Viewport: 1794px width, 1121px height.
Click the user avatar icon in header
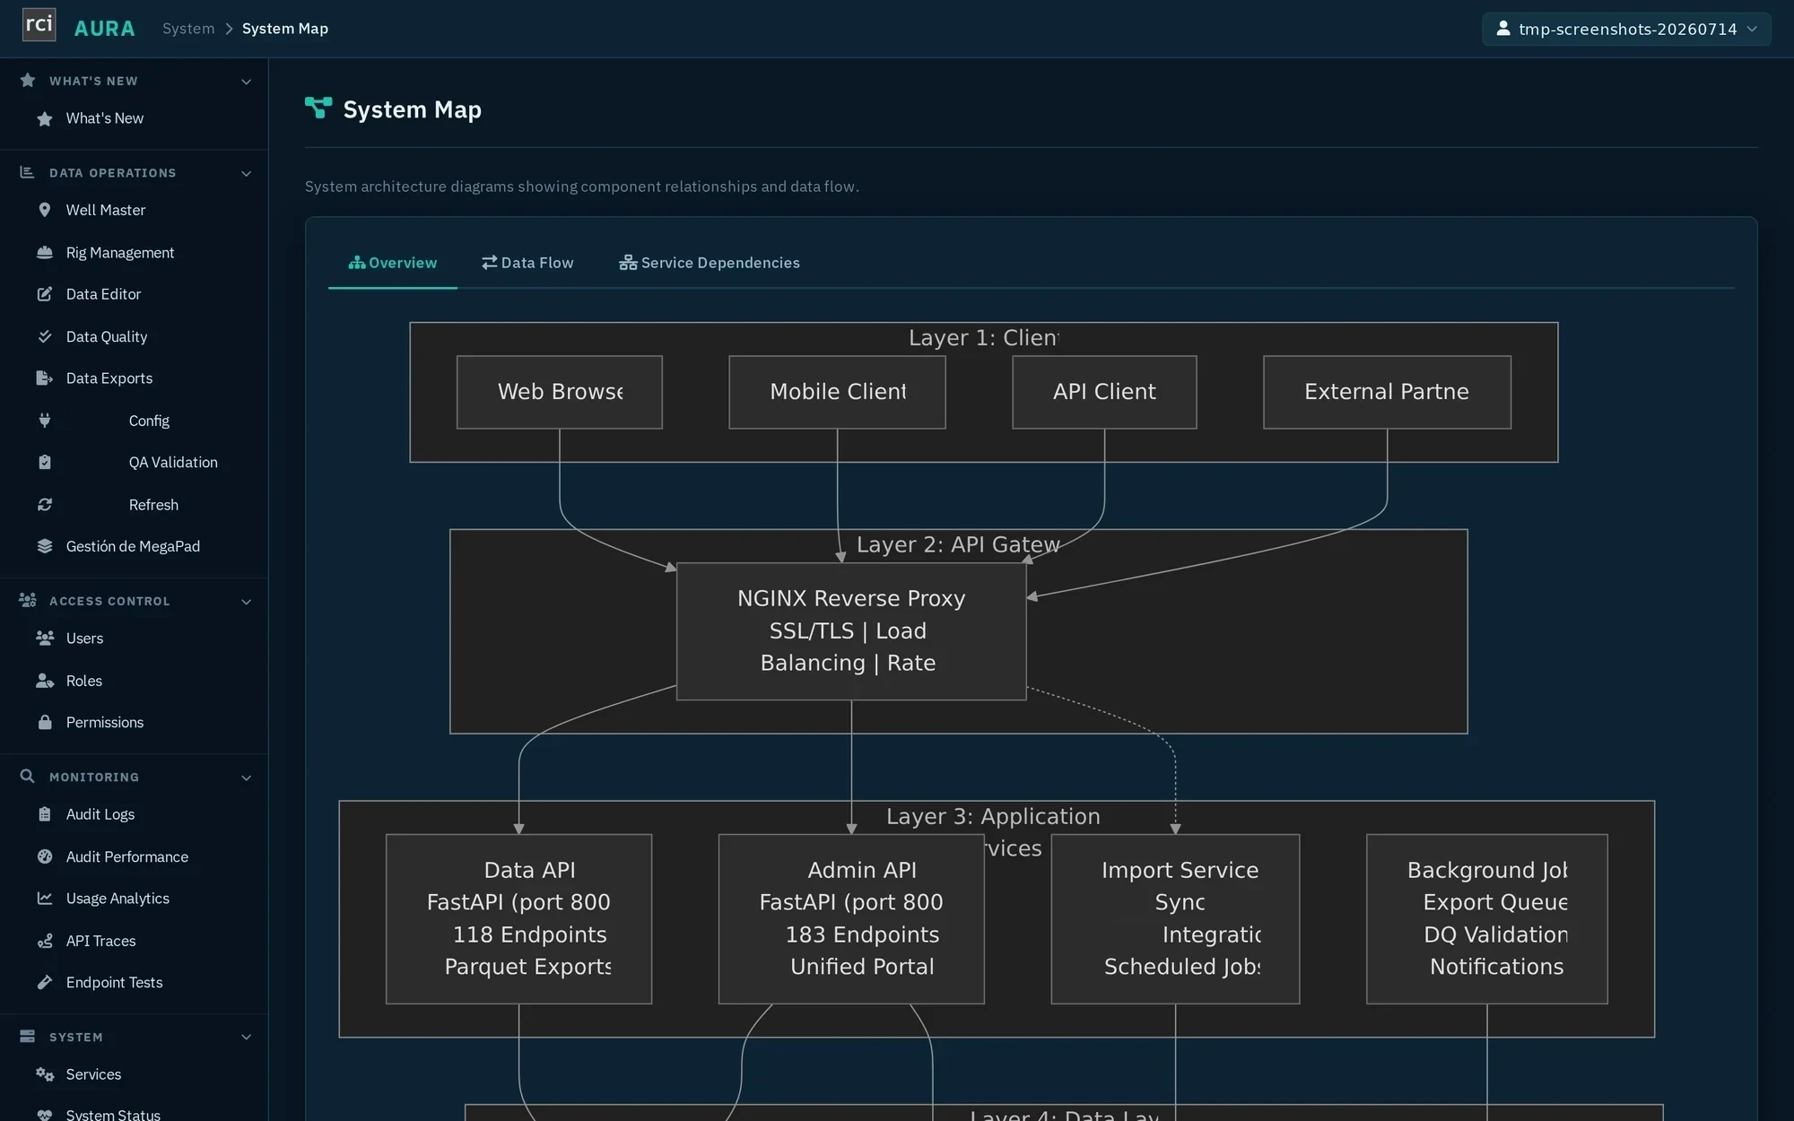click(1503, 29)
